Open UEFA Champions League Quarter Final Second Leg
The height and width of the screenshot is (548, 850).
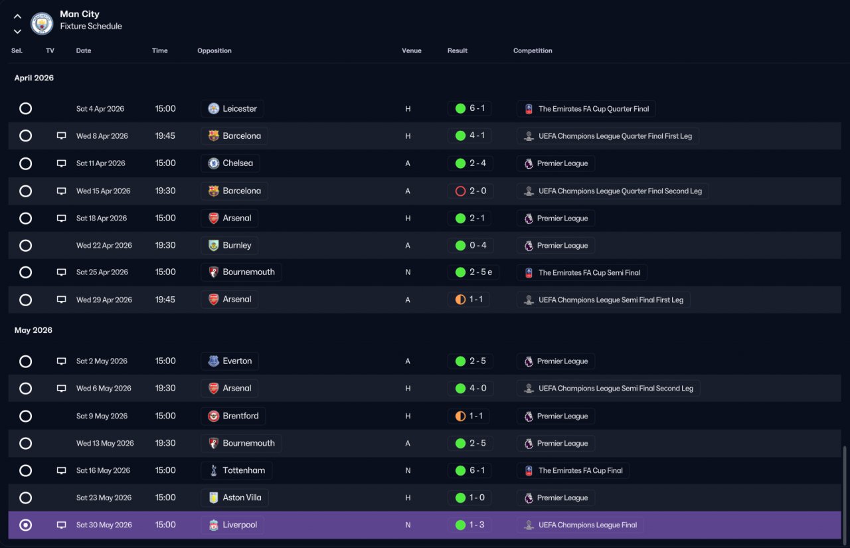tap(613, 191)
